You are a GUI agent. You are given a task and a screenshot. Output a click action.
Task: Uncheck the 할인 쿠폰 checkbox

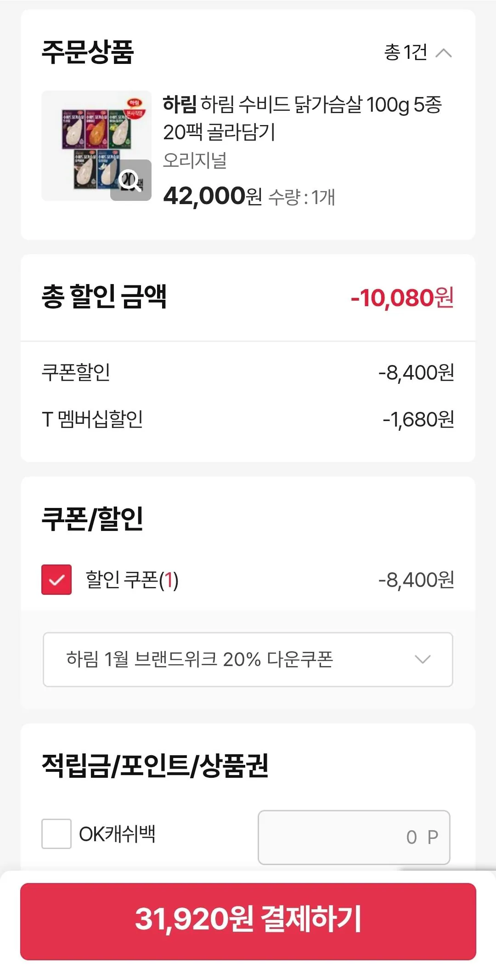pyautogui.click(x=56, y=580)
